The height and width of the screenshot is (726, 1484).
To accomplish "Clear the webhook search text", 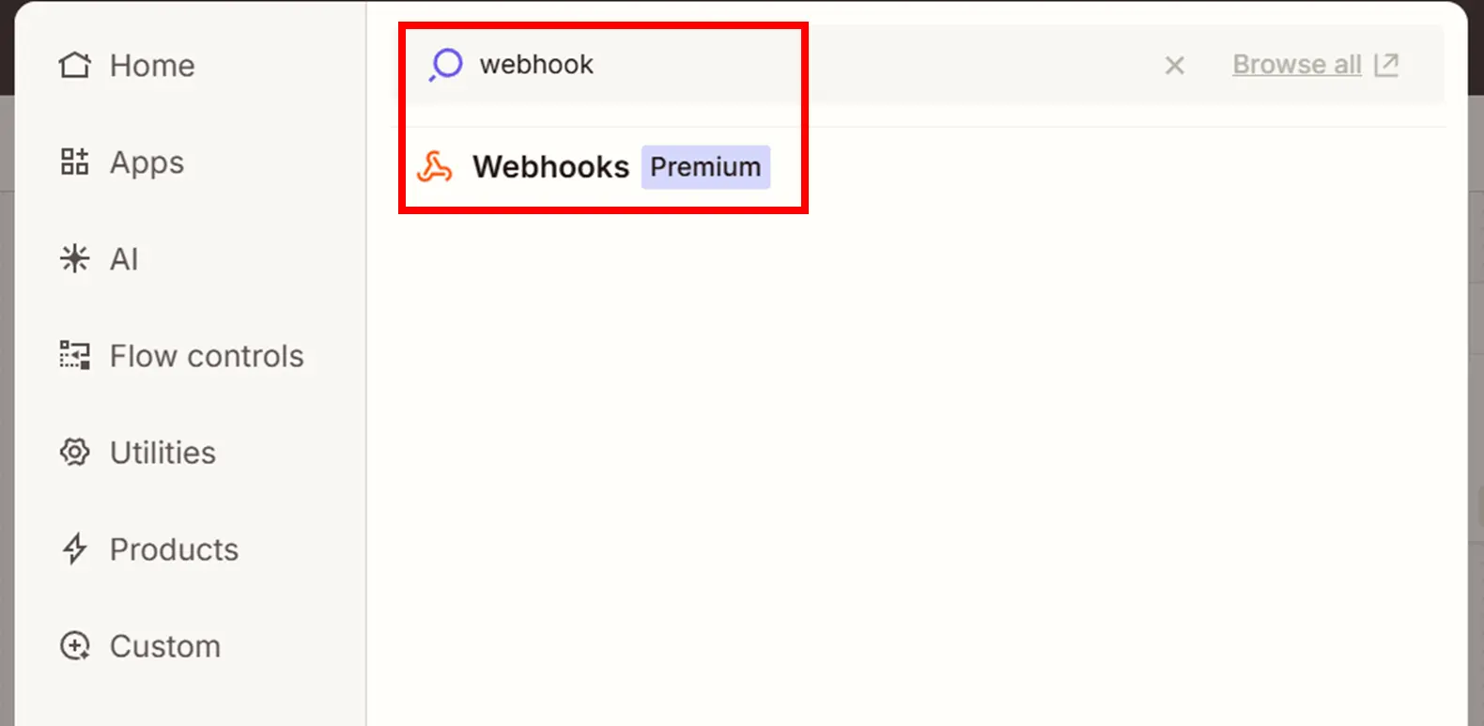I will (1174, 66).
